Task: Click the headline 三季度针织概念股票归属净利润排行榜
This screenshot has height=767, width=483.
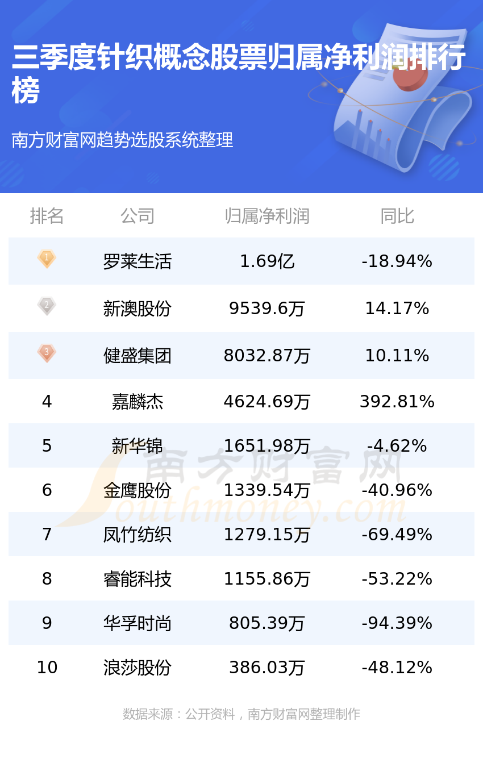Action: (239, 74)
